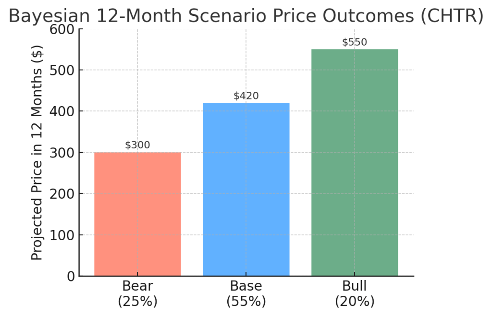Click the salmon Bear scenario bar
492x317 pixels.
(137, 214)
